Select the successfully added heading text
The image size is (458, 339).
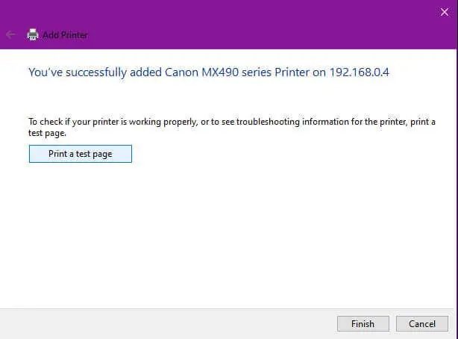(x=209, y=72)
